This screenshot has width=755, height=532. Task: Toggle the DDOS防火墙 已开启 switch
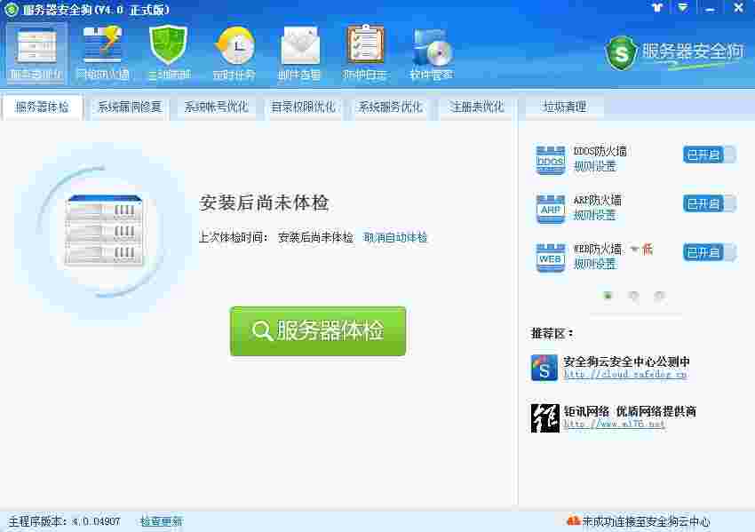[708, 153]
